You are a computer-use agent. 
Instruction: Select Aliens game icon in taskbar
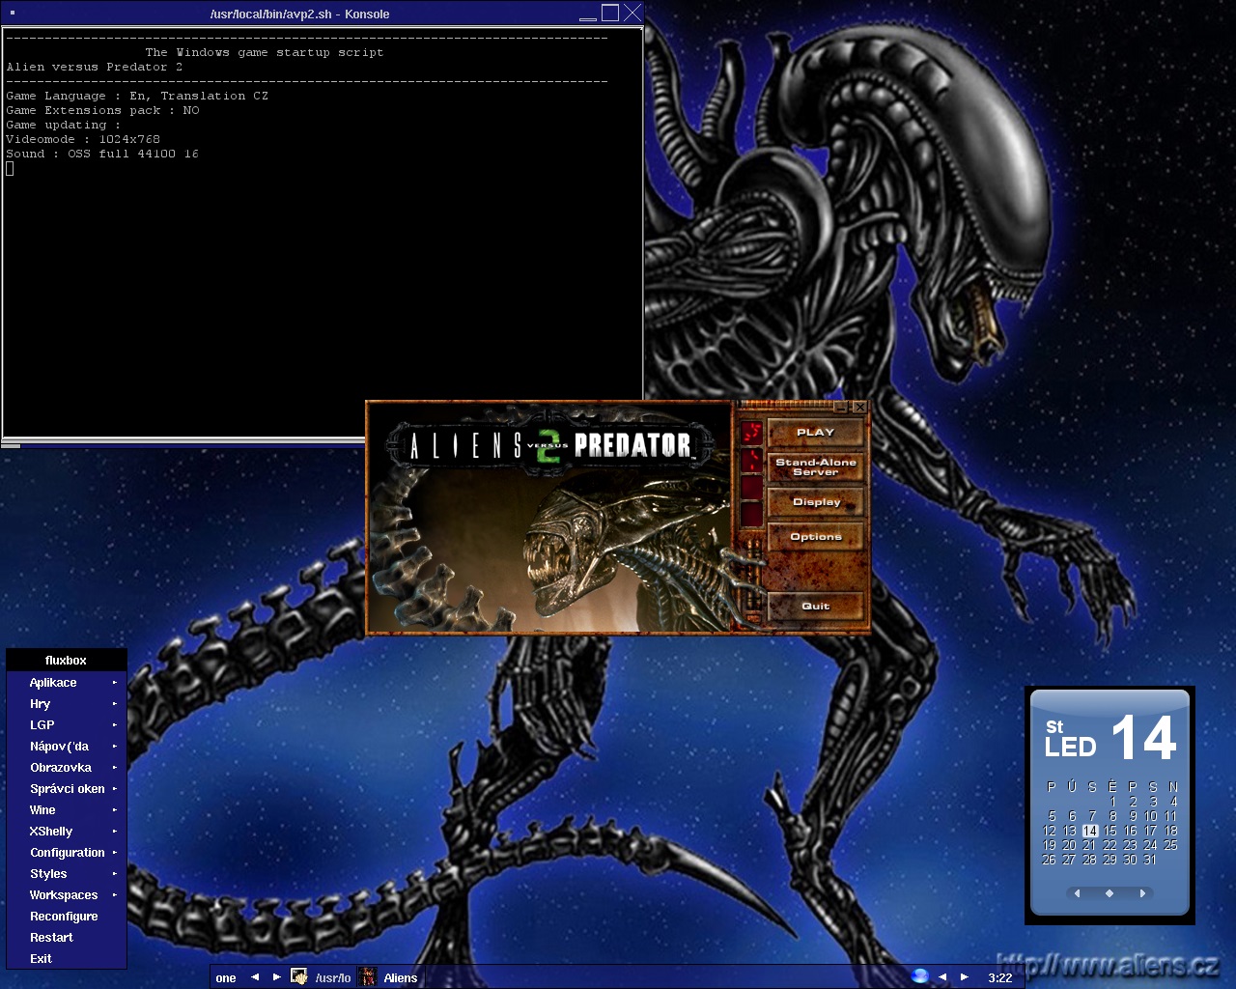pos(368,977)
